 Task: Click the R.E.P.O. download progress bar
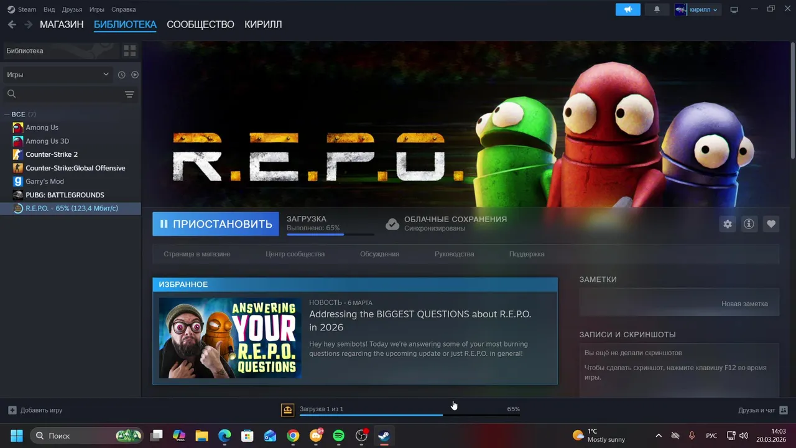coord(330,235)
